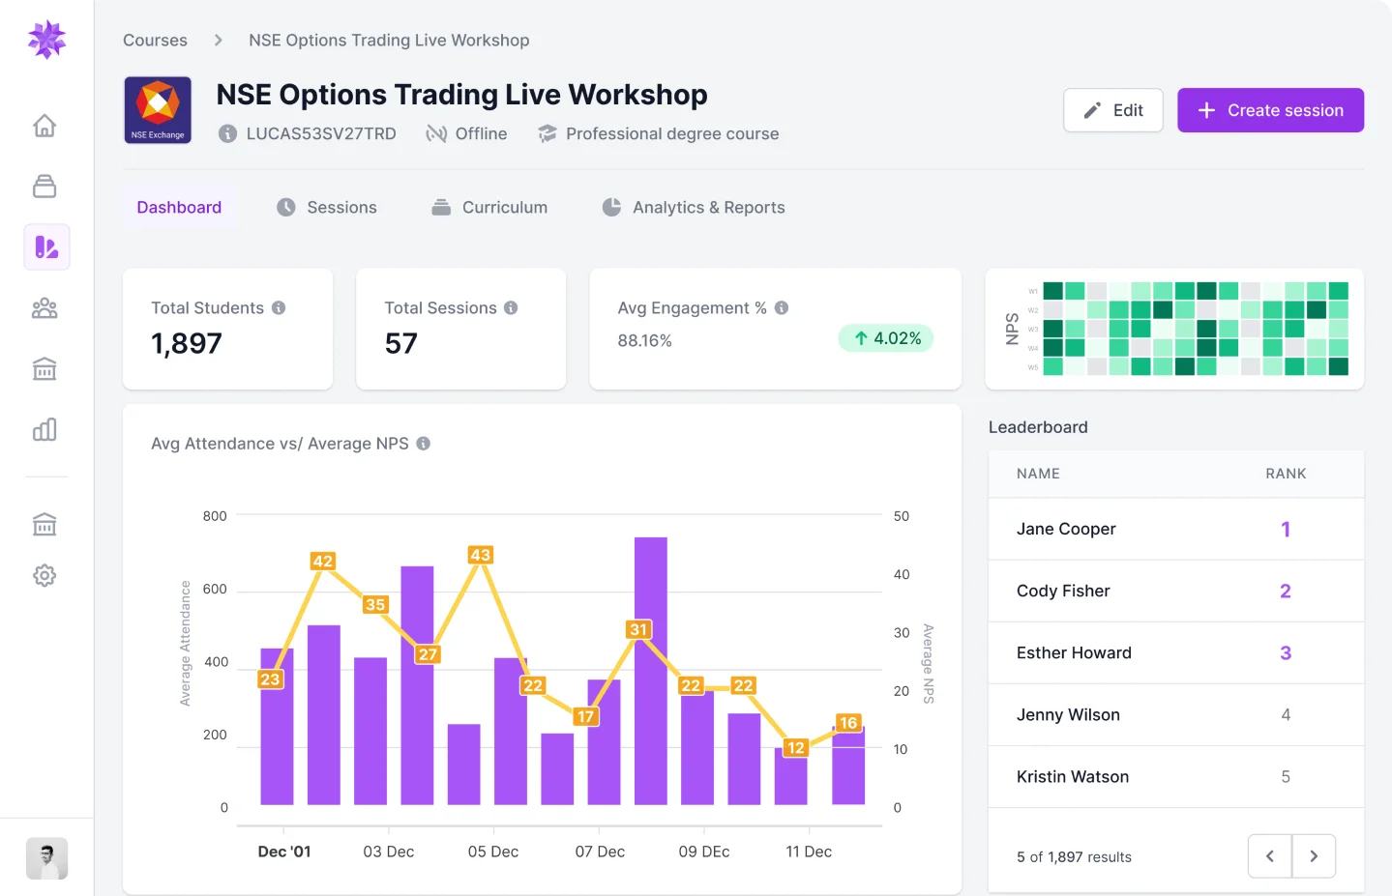Open the settings gear icon in sidebar

[x=44, y=575]
